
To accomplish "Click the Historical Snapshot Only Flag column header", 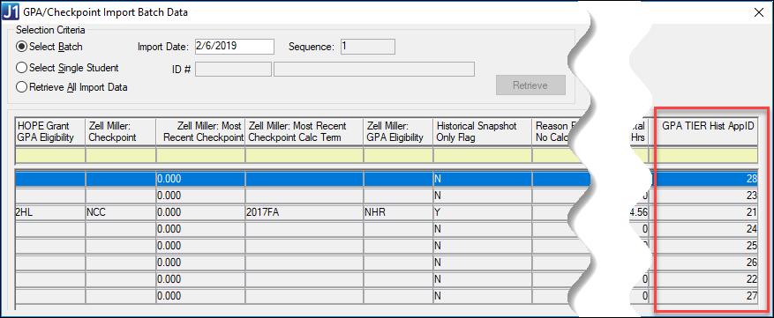I will tap(482, 132).
